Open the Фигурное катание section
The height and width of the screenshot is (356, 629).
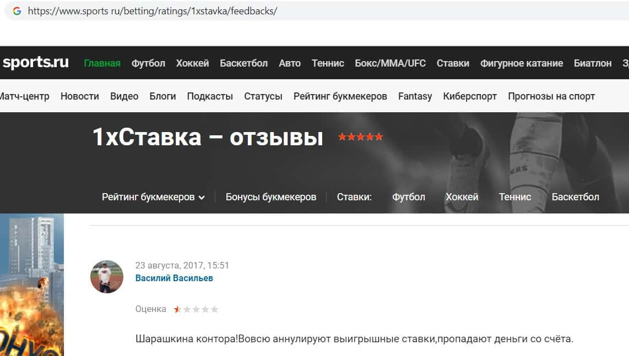pyautogui.click(x=522, y=63)
